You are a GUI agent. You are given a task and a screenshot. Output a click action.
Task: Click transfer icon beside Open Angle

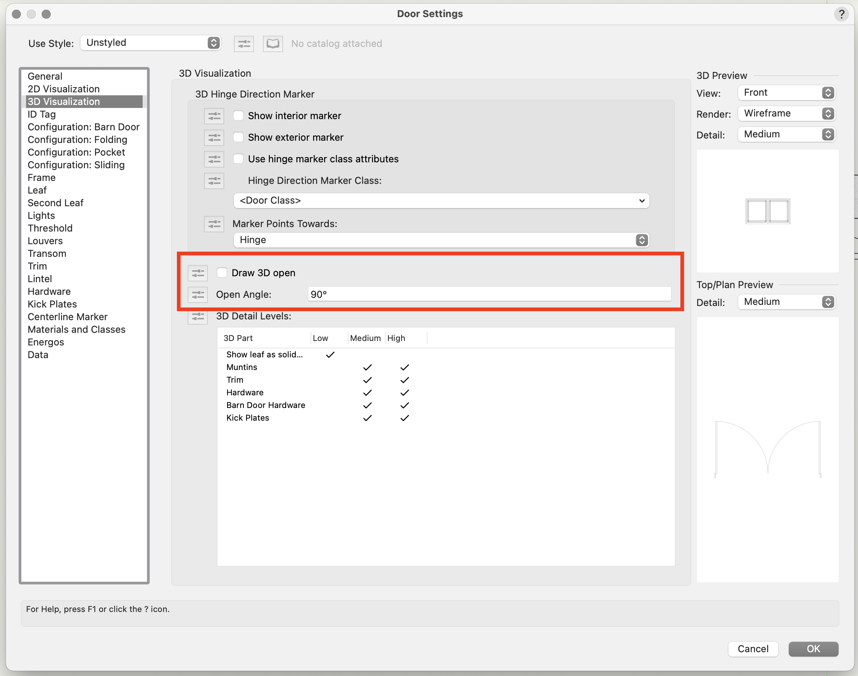[x=198, y=294]
